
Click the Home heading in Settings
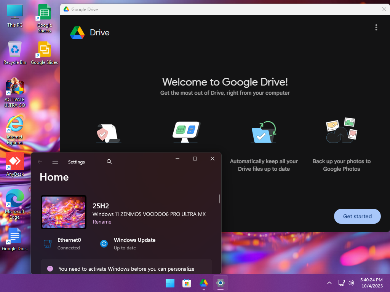point(54,177)
